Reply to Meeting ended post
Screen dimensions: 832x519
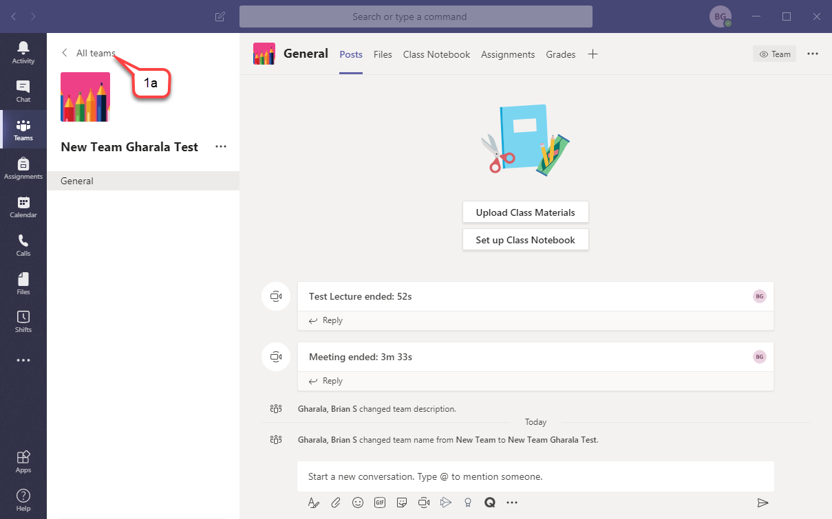point(326,381)
